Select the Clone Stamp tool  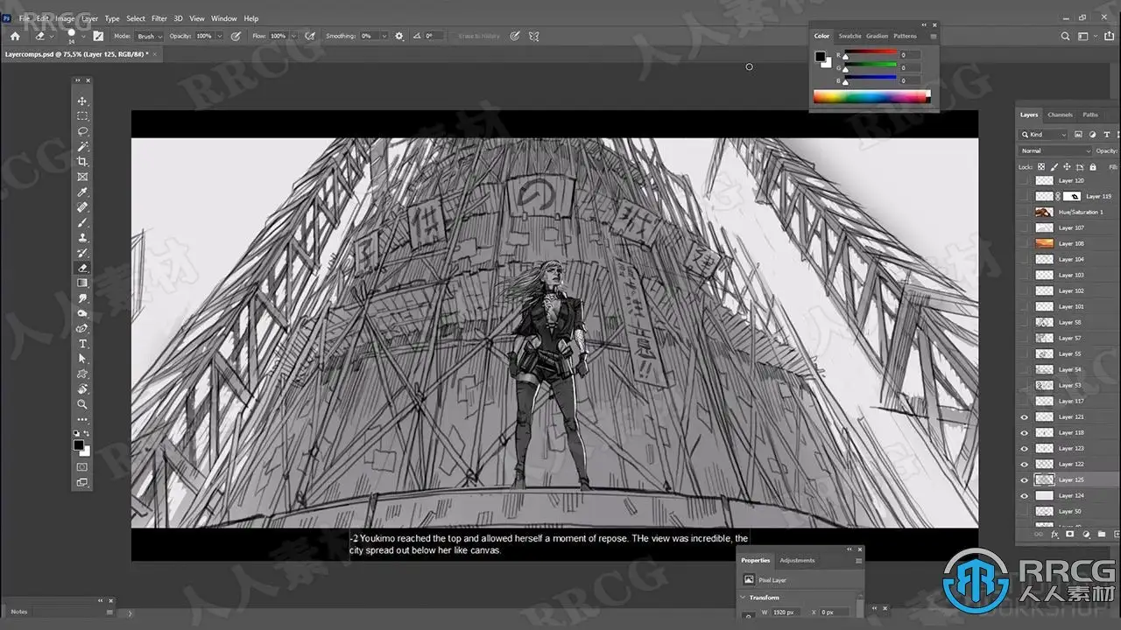(x=82, y=237)
